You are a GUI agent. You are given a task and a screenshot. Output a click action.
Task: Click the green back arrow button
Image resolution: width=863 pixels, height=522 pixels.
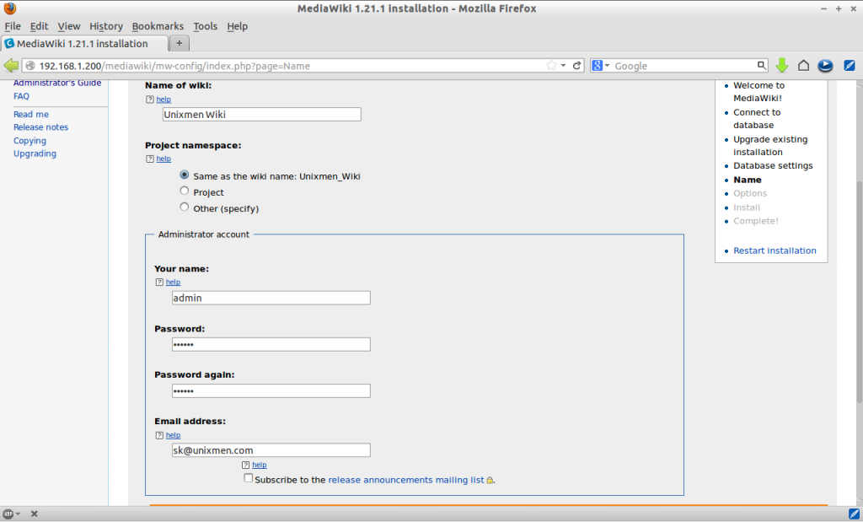tap(11, 66)
